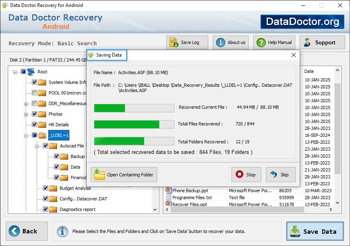Click file list scroll left arrow

click(167, 209)
